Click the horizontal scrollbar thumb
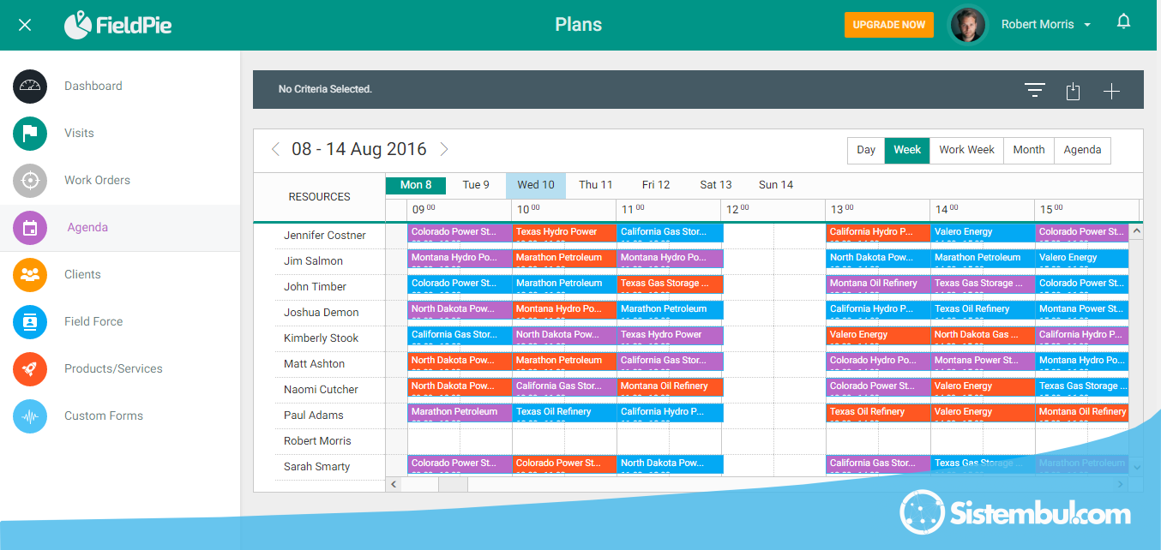Screen dimensions: 1161x550 point(453,485)
